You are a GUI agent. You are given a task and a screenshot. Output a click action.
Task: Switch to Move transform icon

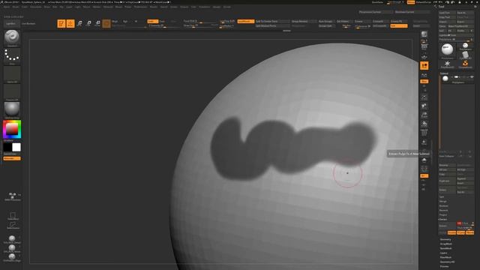[79, 23]
